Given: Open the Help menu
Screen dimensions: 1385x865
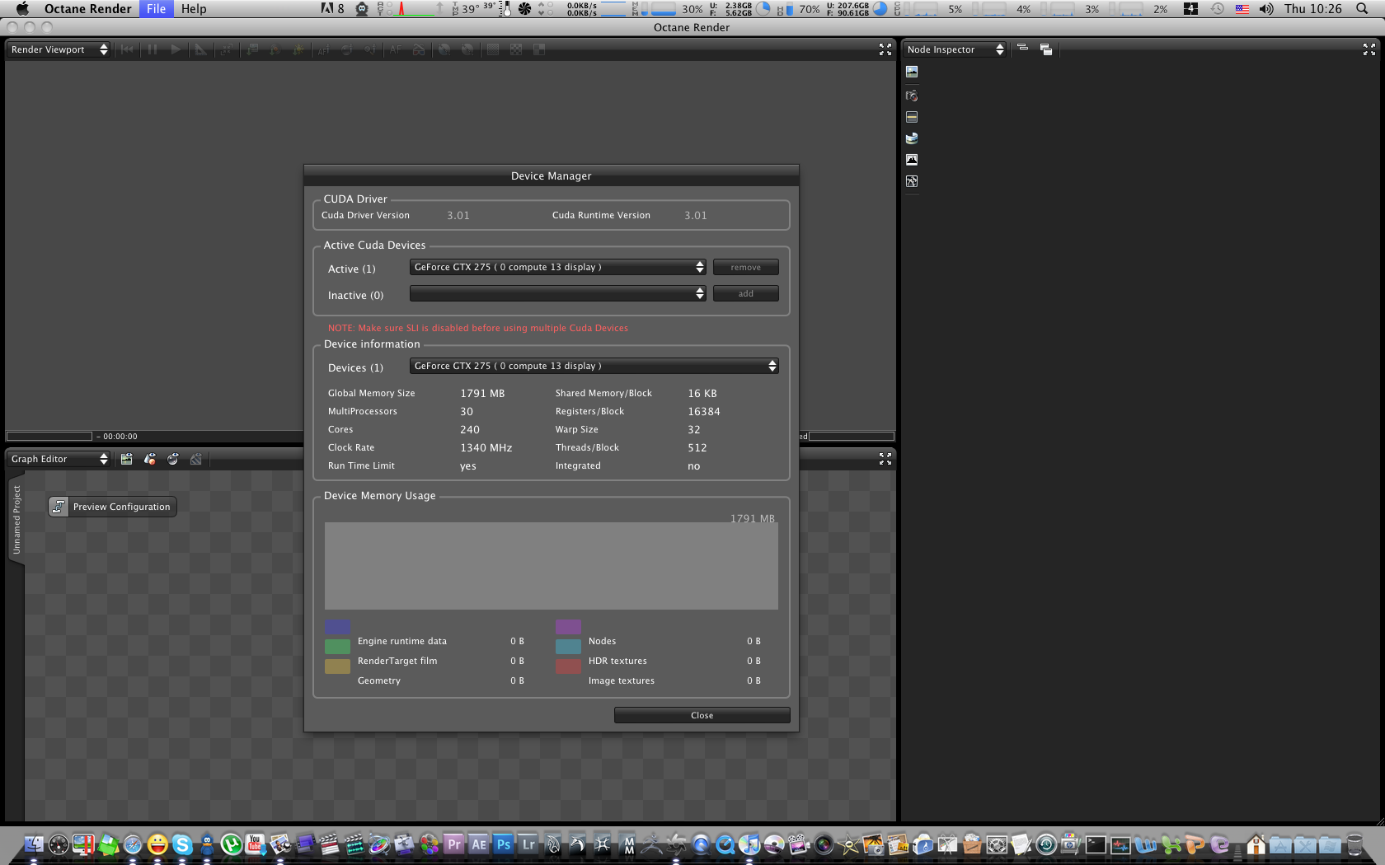Looking at the screenshot, I should tap(194, 9).
